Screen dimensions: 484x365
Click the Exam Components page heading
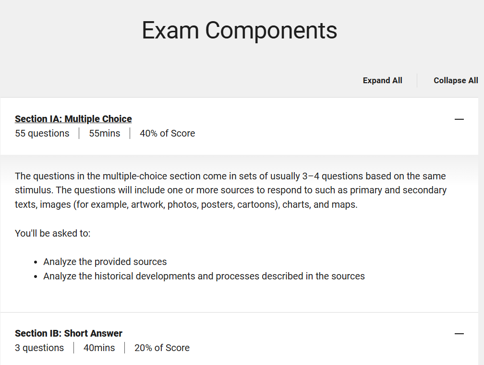tap(239, 30)
